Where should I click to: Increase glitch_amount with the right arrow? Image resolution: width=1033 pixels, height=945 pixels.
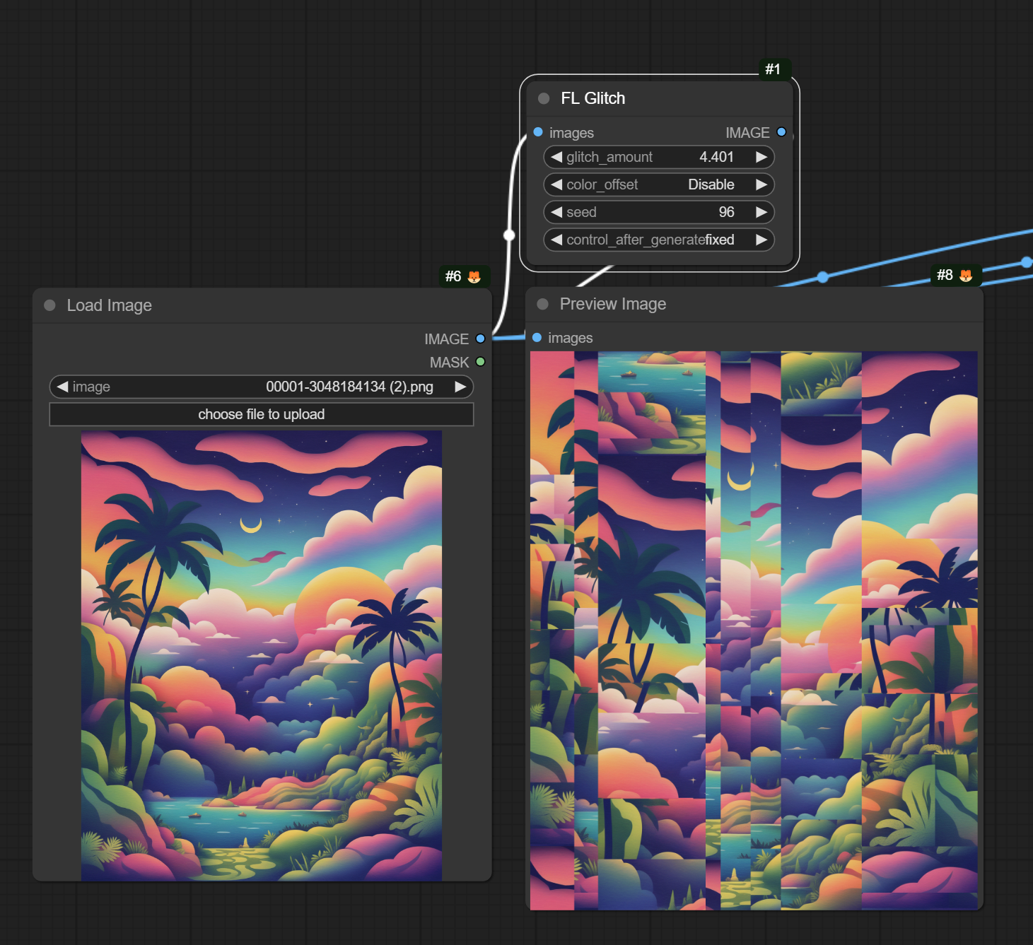[x=761, y=157]
